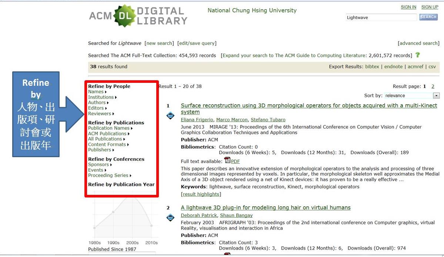Export results as csv
Screen dimensions: 444x257
tap(432, 67)
